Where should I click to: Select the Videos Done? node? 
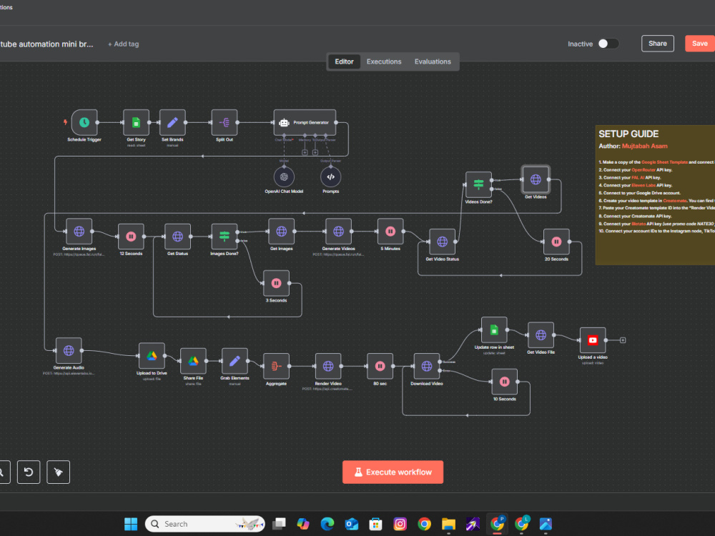[x=478, y=184]
